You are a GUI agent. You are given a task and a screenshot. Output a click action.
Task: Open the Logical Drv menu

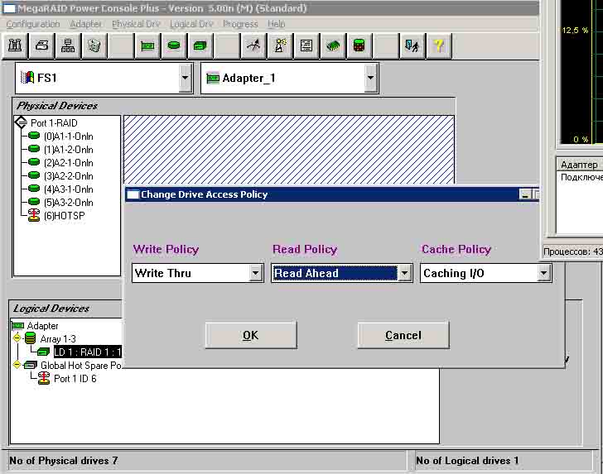click(x=191, y=24)
